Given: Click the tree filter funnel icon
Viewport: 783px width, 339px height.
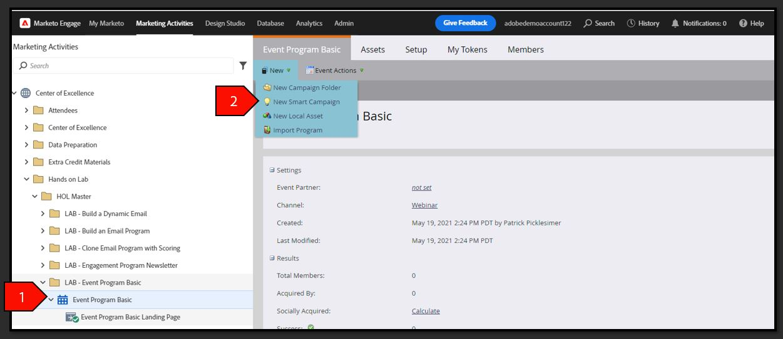Looking at the screenshot, I should [243, 66].
